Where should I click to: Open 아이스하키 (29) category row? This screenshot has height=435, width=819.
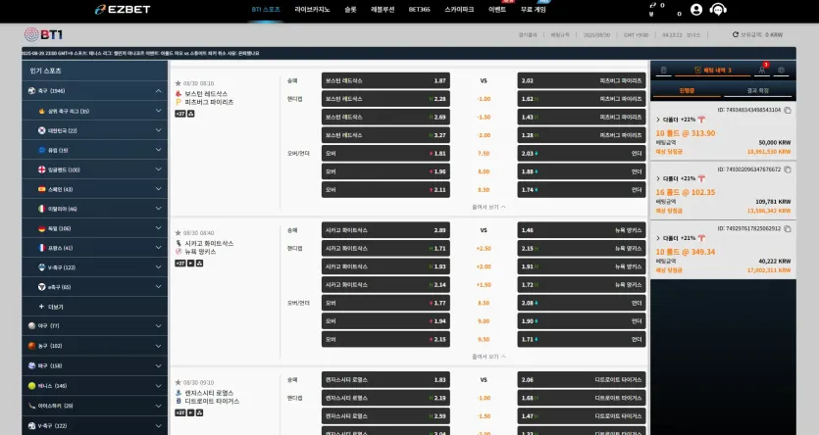94,406
